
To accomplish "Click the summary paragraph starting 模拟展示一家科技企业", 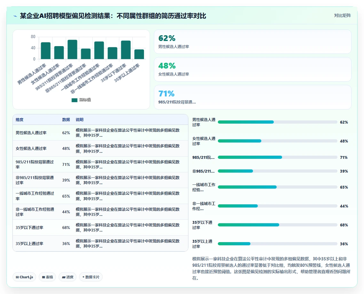I will click(x=271, y=268).
